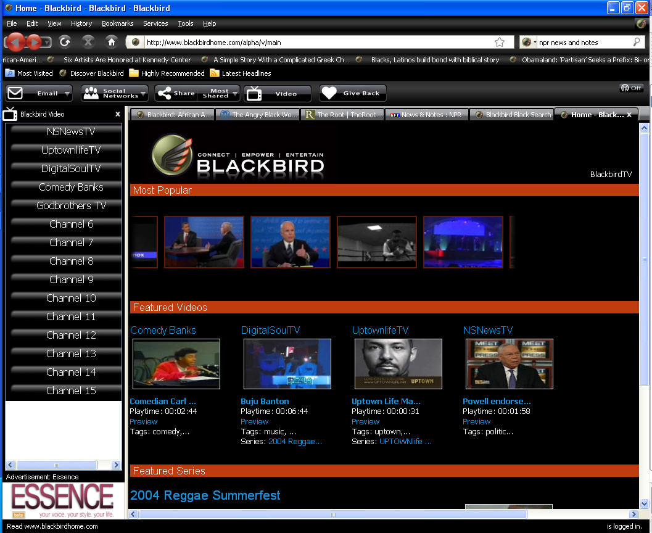Open the Uptown Life featured thumbnail
The width and height of the screenshot is (652, 533).
point(398,364)
